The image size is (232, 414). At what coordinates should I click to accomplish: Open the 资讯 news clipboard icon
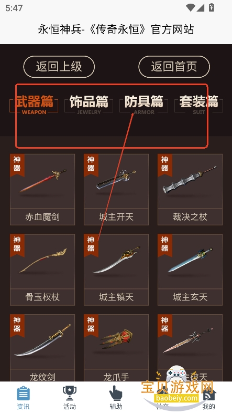(x=23, y=394)
